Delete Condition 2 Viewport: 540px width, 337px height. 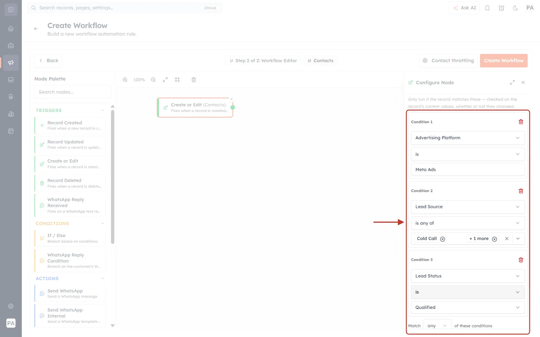pos(521,191)
